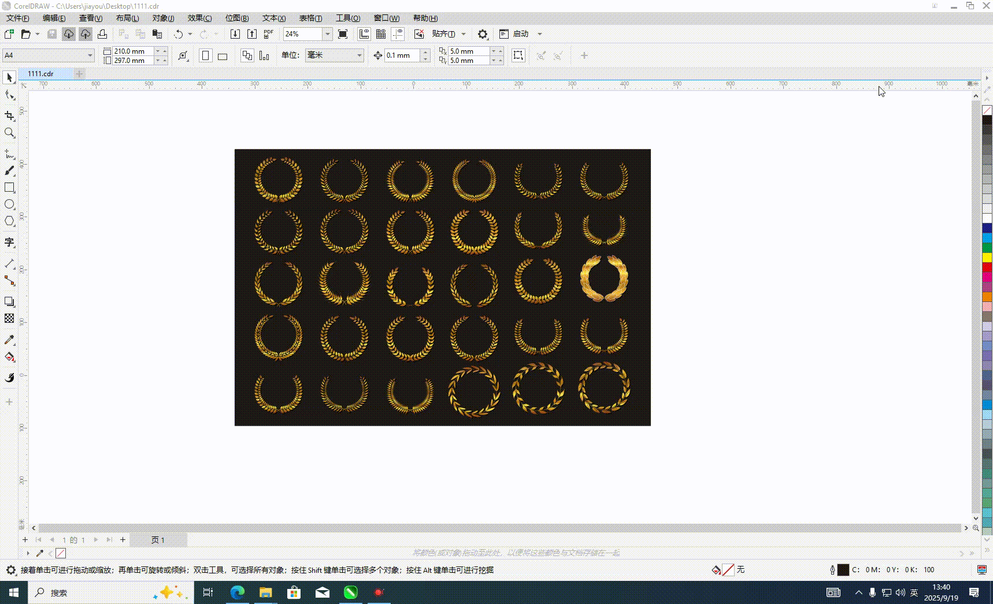Click the 启动 welcome button
Image resolution: width=993 pixels, height=604 pixels.
pyautogui.click(x=514, y=34)
